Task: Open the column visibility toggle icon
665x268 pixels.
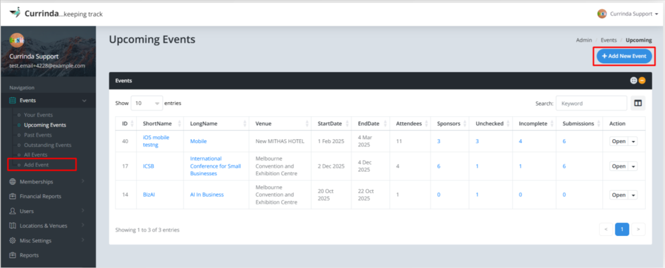Action: [638, 103]
